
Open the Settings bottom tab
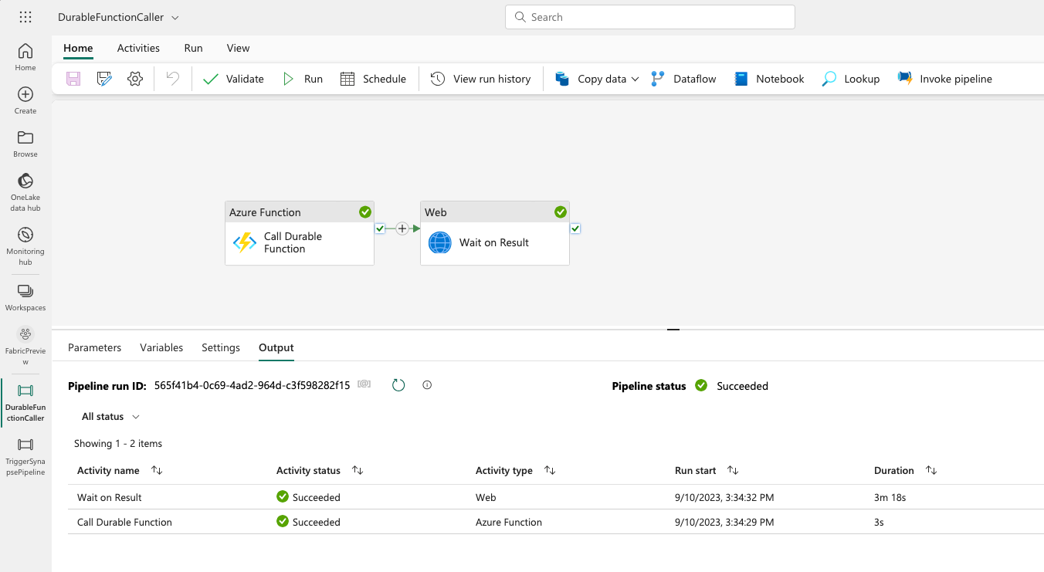click(x=221, y=347)
